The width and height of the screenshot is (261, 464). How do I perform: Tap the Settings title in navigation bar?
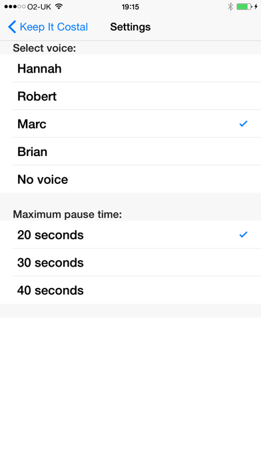click(130, 27)
